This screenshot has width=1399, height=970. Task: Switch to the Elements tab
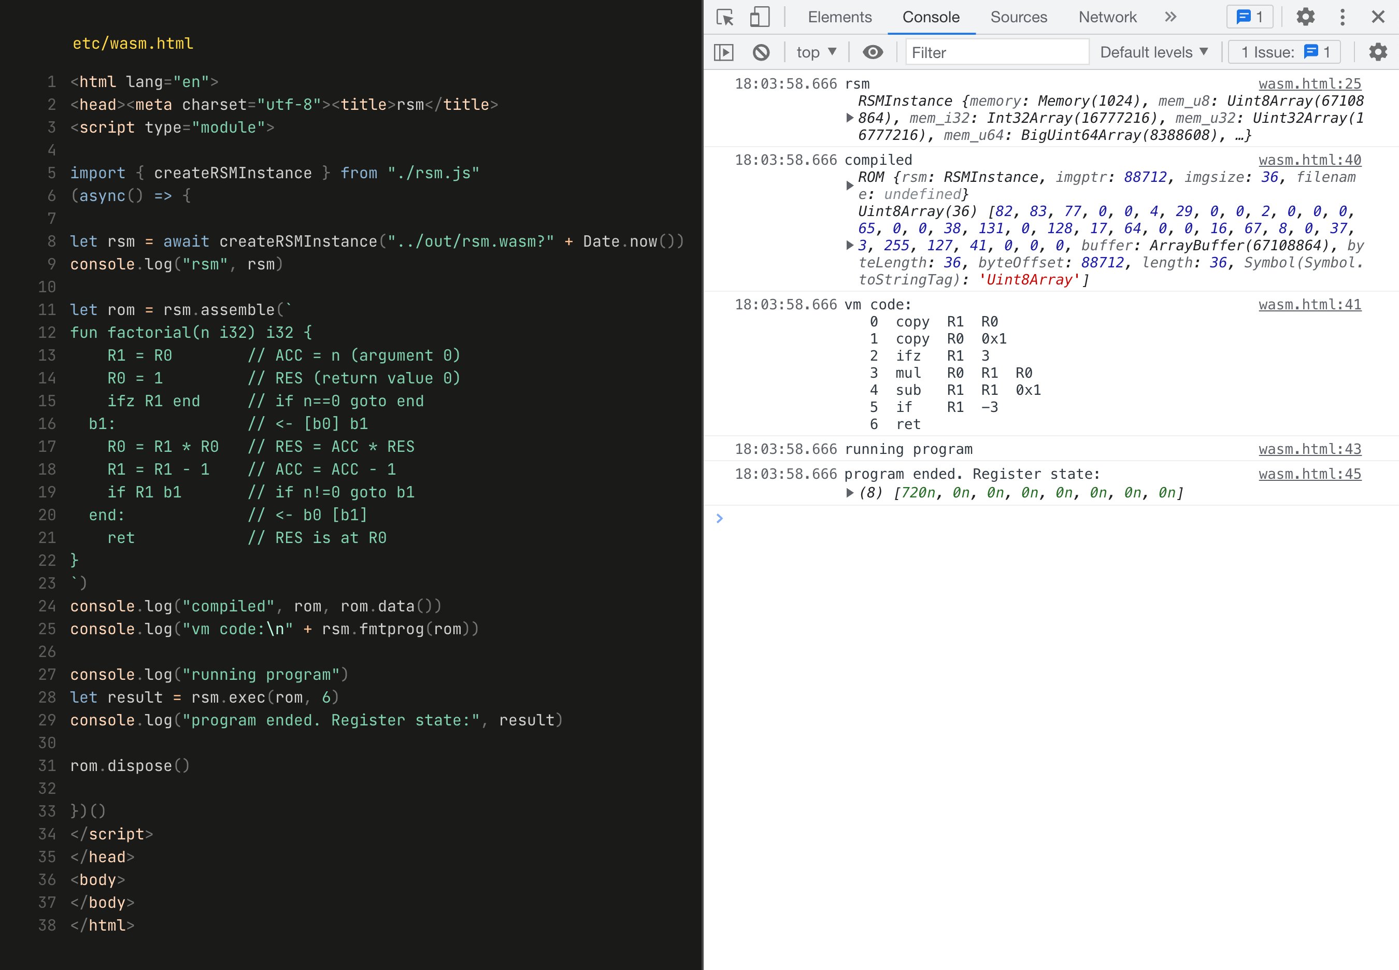pyautogui.click(x=839, y=17)
